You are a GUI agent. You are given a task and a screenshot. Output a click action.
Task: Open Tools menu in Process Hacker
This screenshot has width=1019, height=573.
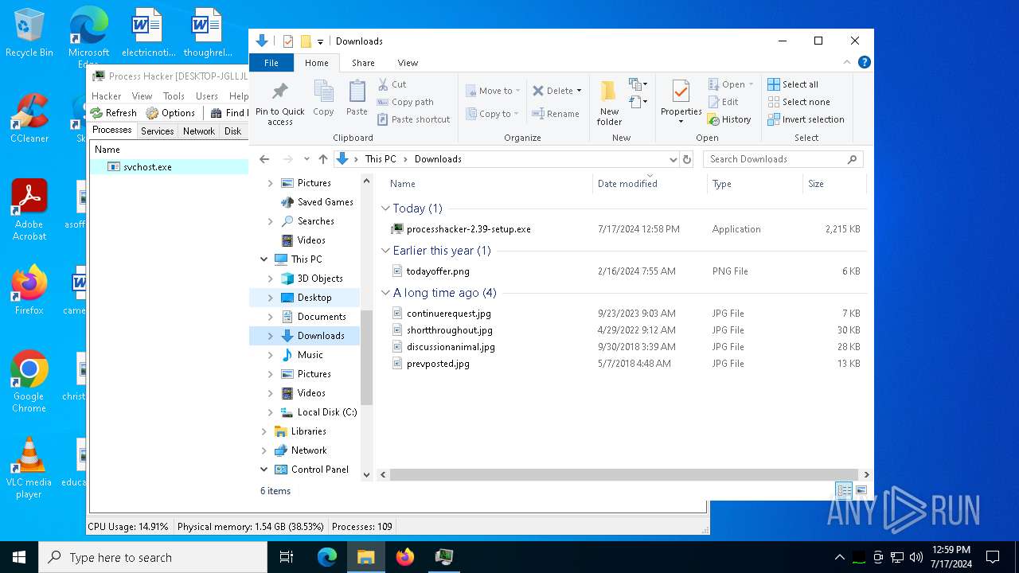pyautogui.click(x=174, y=95)
